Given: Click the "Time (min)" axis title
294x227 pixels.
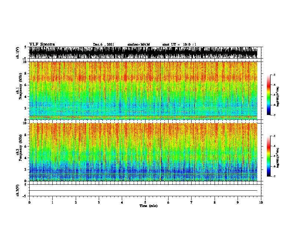Looking at the screenshot, I should pyautogui.click(x=148, y=206).
